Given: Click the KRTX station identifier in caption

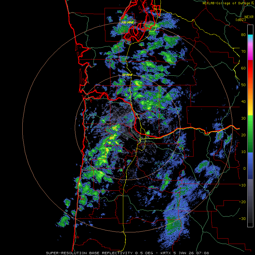Looking at the screenshot, I should tap(166, 253).
